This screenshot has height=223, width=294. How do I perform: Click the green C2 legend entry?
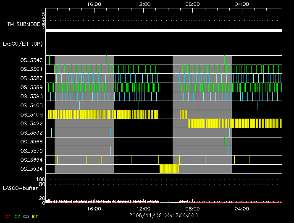(x=17, y=216)
